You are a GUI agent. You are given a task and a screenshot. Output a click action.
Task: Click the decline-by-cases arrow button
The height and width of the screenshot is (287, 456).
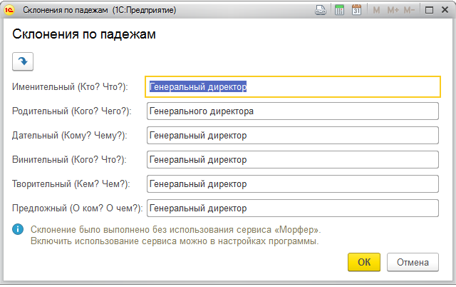[x=23, y=61]
